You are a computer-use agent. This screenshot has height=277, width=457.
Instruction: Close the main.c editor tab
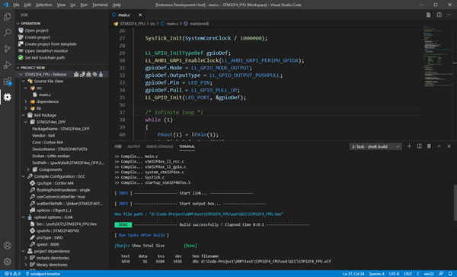coord(140,15)
